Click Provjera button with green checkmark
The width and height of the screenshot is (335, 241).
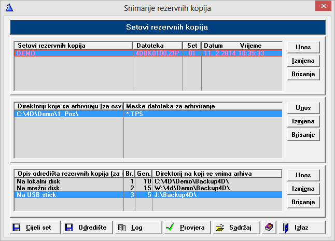(x=187, y=228)
